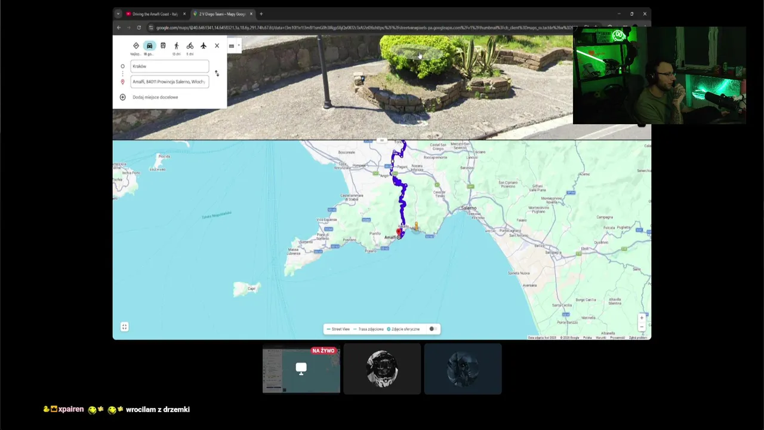Expand the map to fullscreen icon

(124, 327)
